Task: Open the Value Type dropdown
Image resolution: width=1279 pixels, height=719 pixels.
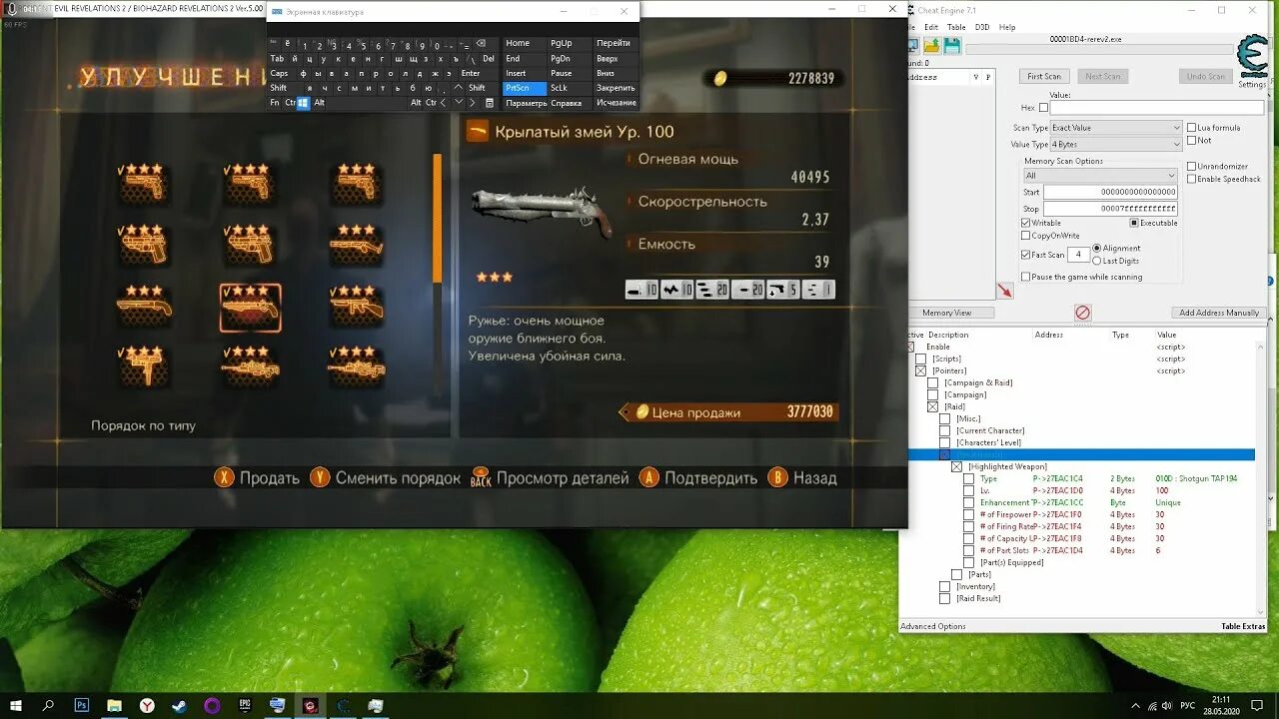Action: point(1116,145)
